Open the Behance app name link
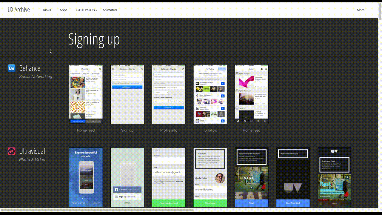Viewport: 382px width, 215px height. [x=30, y=68]
